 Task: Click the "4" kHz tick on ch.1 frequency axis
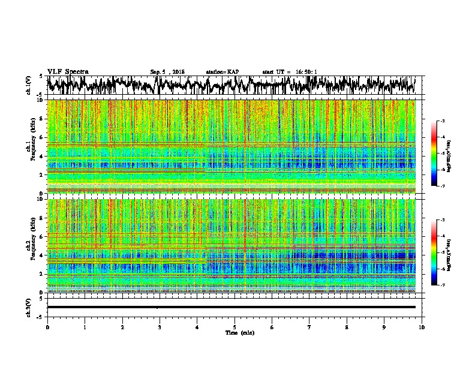point(41,157)
